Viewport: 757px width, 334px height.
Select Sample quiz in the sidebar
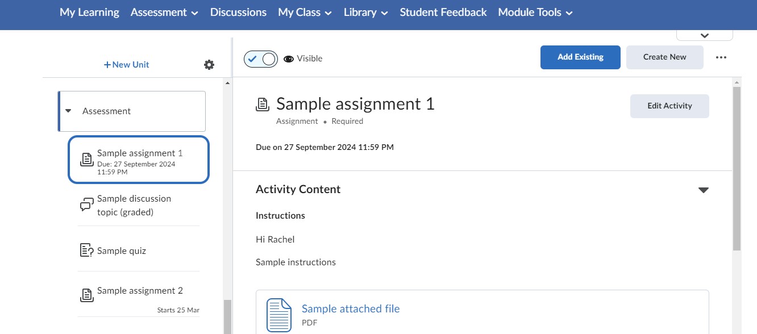pos(121,250)
